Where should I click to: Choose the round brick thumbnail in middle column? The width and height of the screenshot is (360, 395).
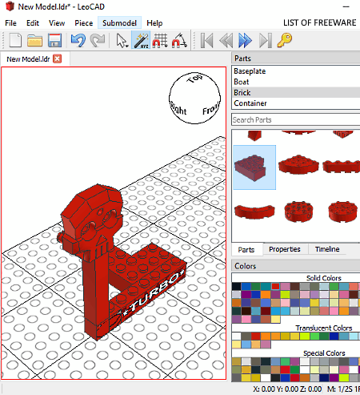[x=298, y=212]
